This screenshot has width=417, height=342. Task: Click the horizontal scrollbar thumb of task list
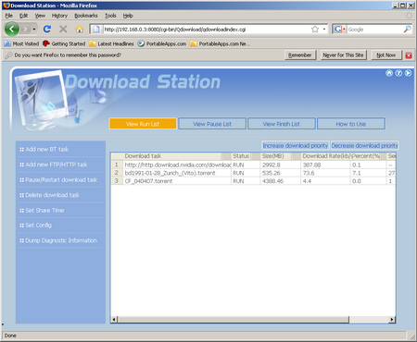click(x=234, y=320)
